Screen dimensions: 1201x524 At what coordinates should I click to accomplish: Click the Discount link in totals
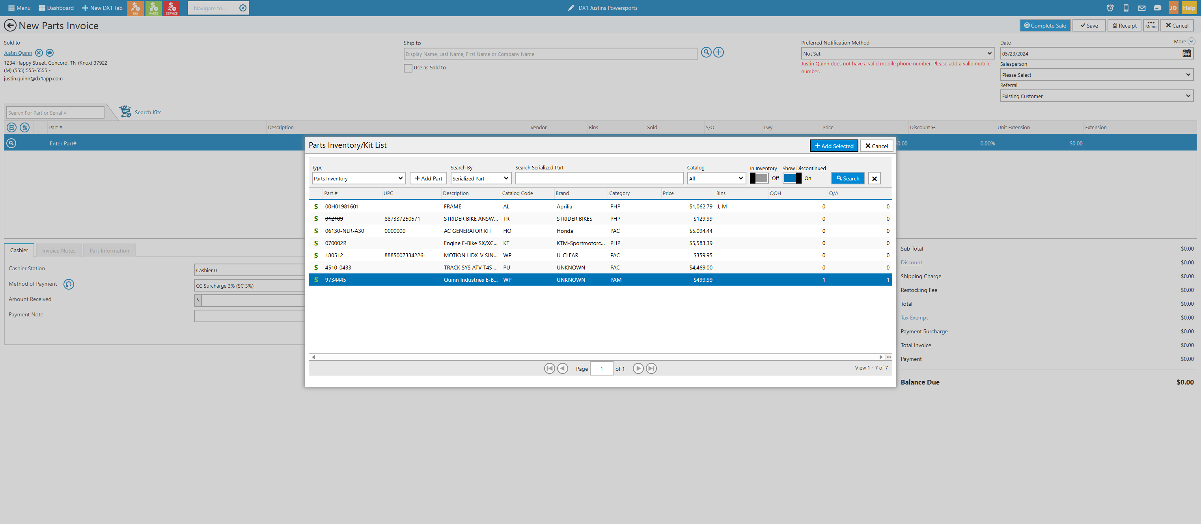(911, 263)
